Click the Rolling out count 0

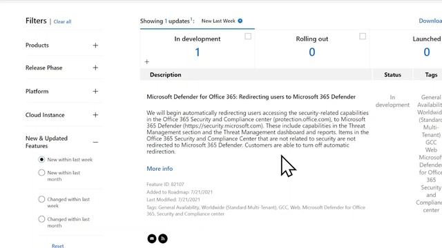click(311, 52)
